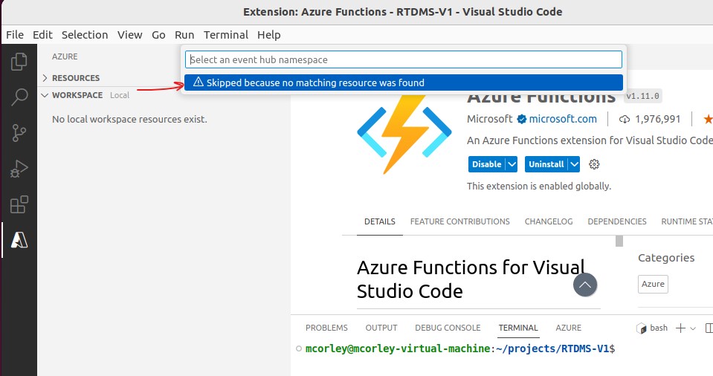
Task: Switch to the CHANGELOG tab
Action: coord(549,221)
